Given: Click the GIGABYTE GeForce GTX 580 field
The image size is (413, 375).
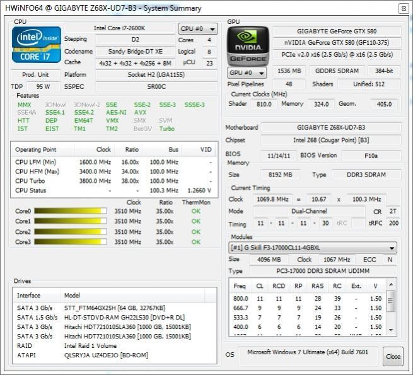Looking at the screenshot, I should point(337,31).
